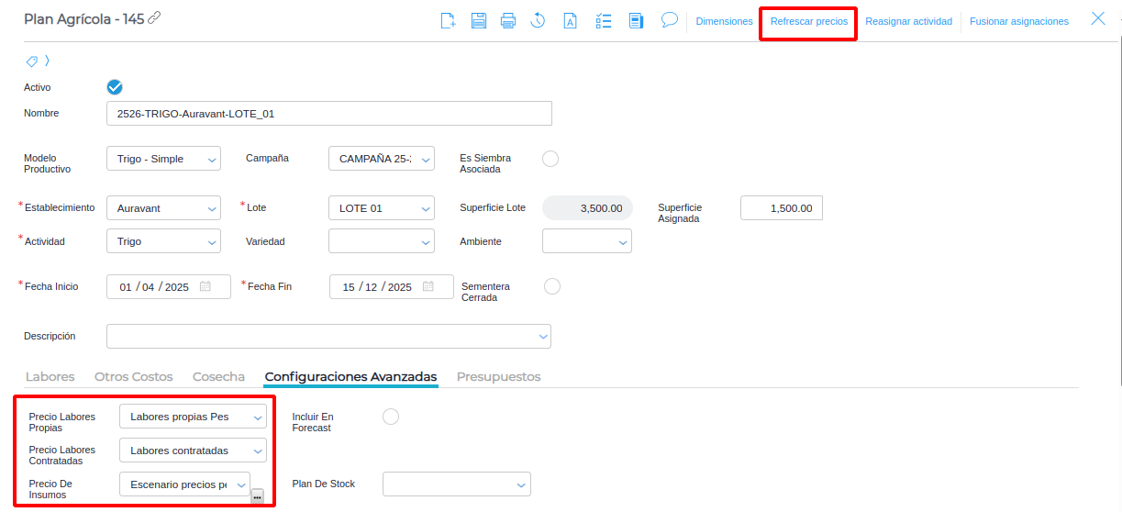Viewport: 1122px width, 512px height.
Task: Click the report sheet icon
Action: 636,20
